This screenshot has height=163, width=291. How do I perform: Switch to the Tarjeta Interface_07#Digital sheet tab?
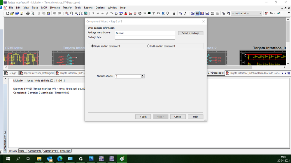[36, 73]
